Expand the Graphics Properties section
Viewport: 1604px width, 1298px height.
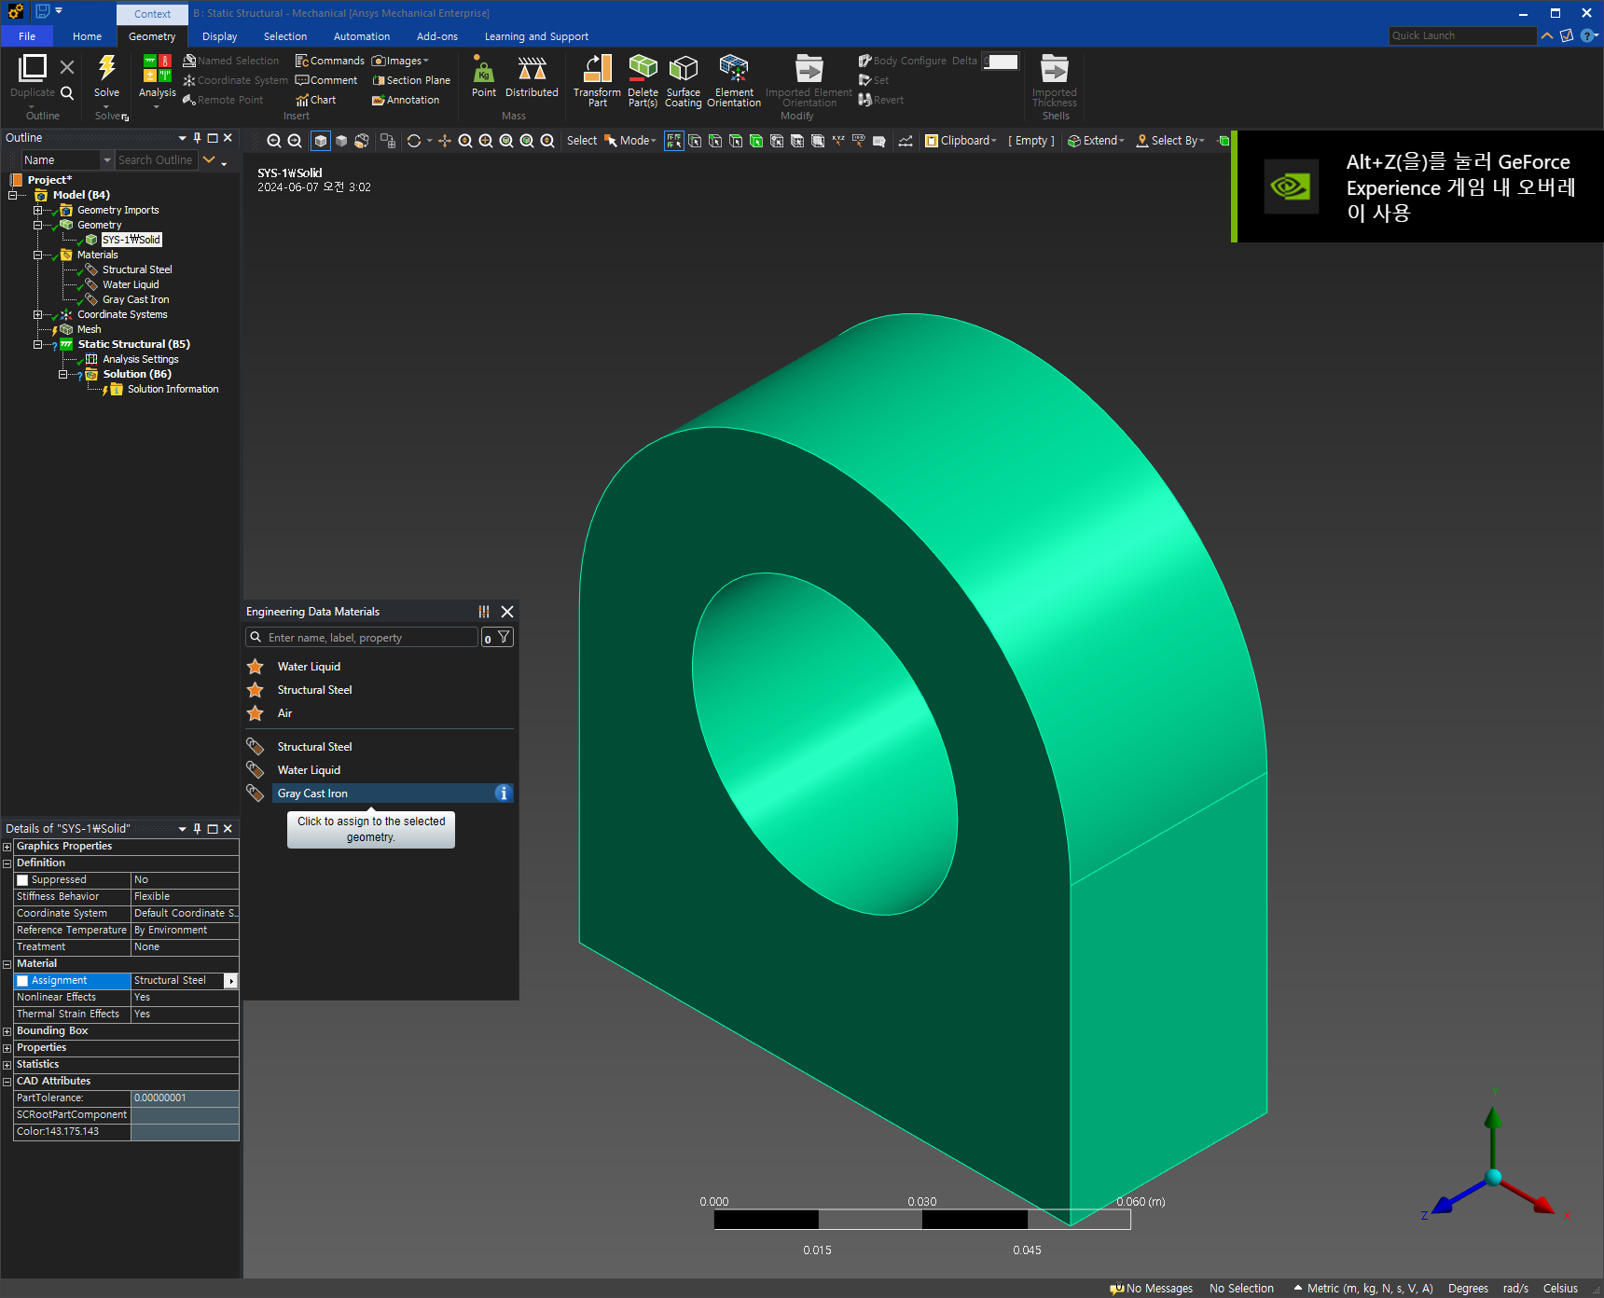point(7,847)
